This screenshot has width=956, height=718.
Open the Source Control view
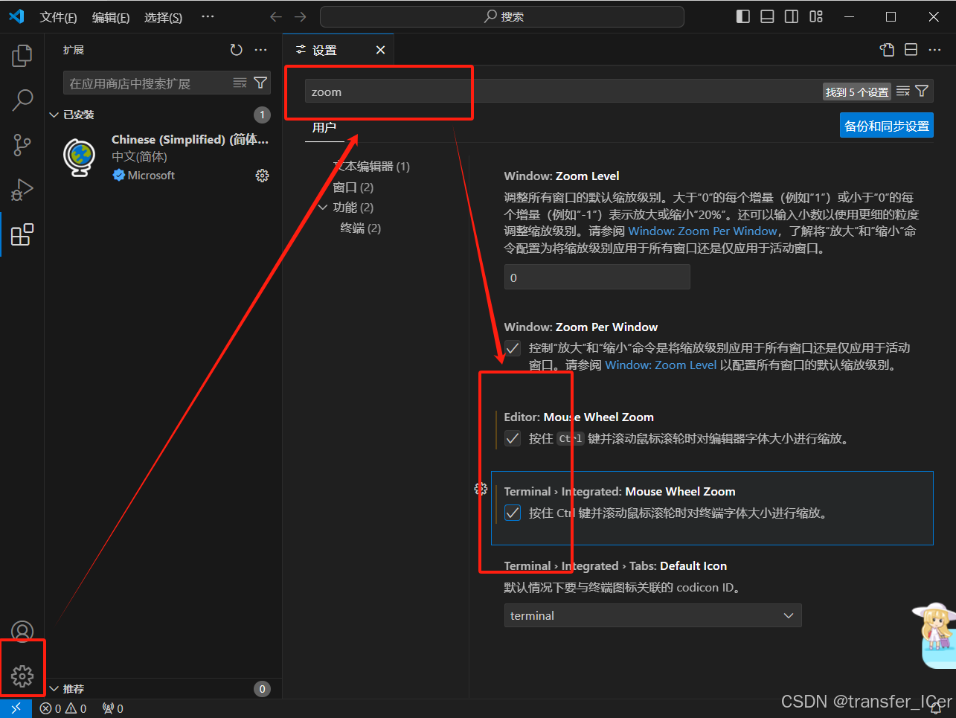point(22,145)
